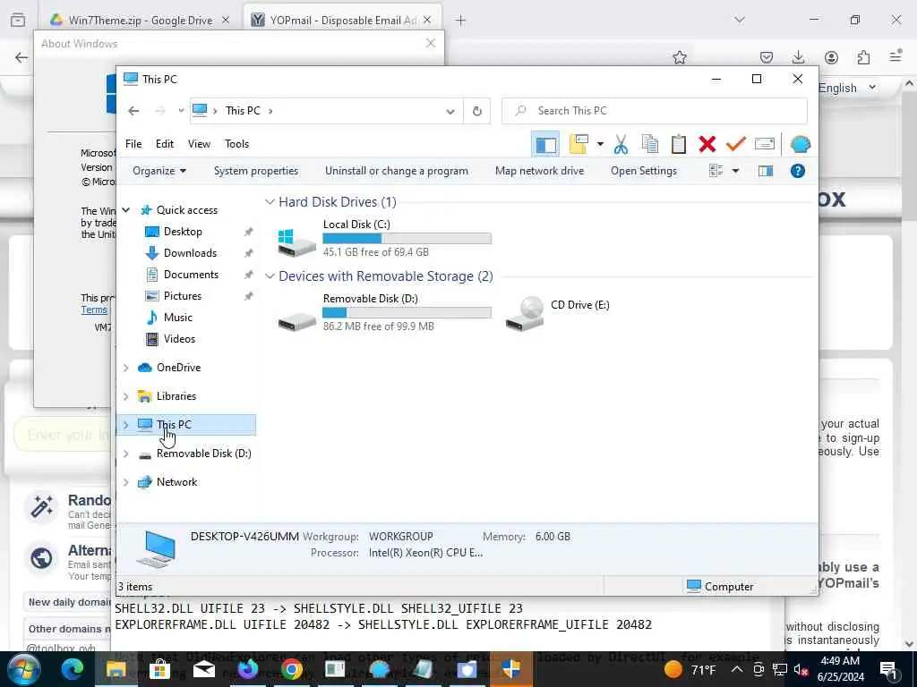Screen dimensions: 917x687
Task: Expand the Network tree node
Action: pos(125,482)
